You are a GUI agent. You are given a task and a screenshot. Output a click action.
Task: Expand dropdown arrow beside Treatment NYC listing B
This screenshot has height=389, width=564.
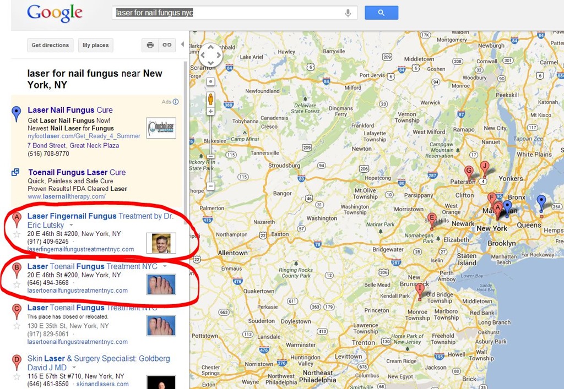tap(165, 266)
